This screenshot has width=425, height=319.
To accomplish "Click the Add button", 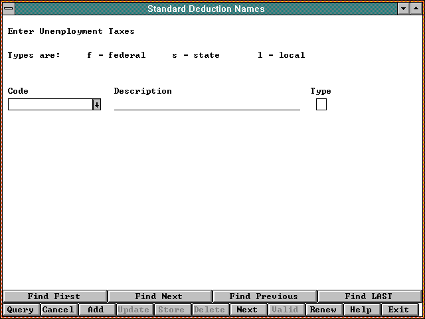I will (x=96, y=310).
